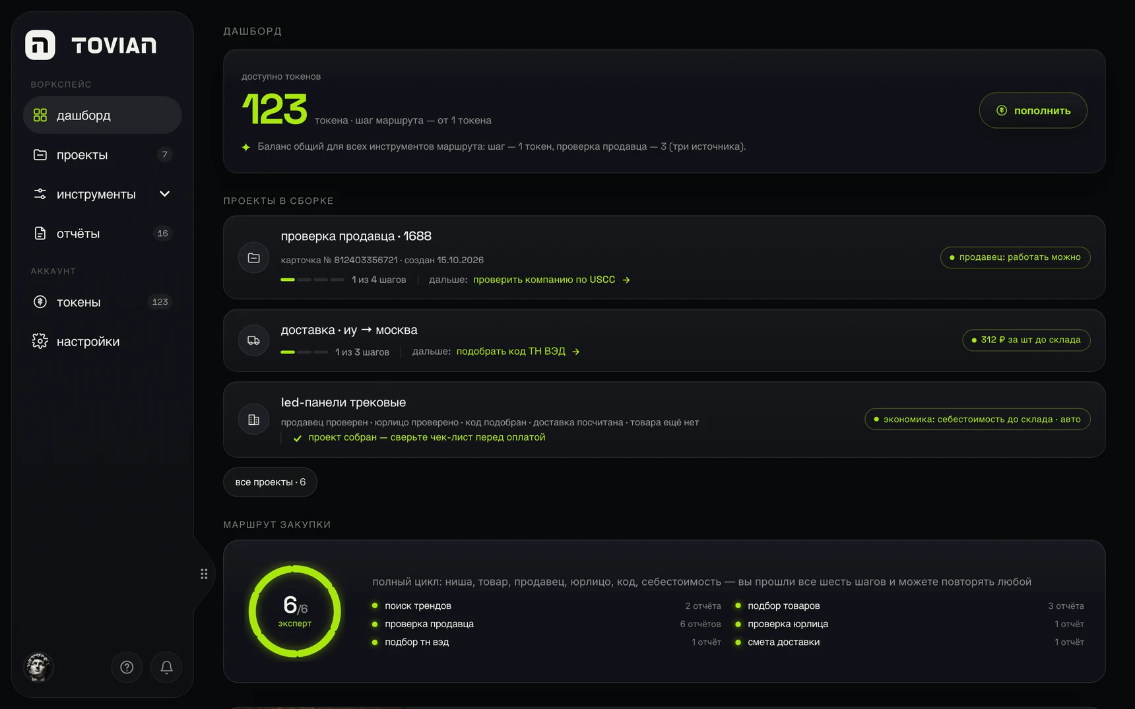
Task: Follow link проверить компанию по USCC
Action: (552, 280)
